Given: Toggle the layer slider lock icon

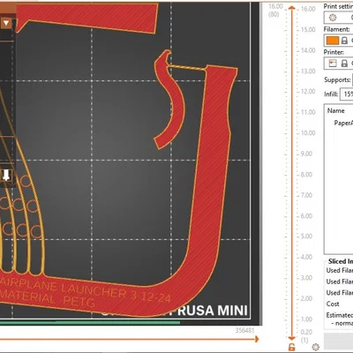Looking at the screenshot, I should (x=291, y=347).
